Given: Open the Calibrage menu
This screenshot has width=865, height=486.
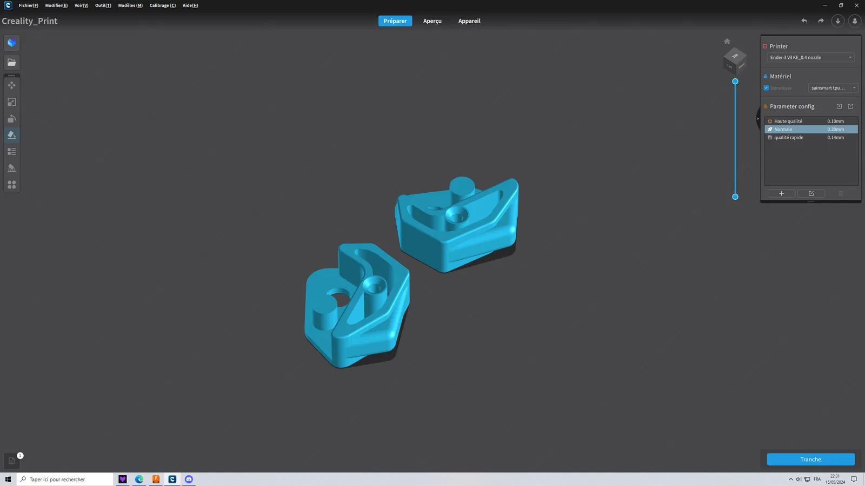Looking at the screenshot, I should tap(163, 5).
